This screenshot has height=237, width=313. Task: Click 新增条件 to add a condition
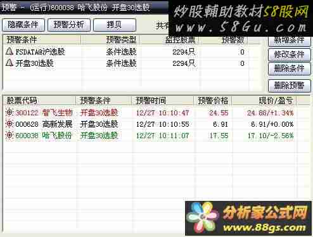pyautogui.click(x=289, y=41)
